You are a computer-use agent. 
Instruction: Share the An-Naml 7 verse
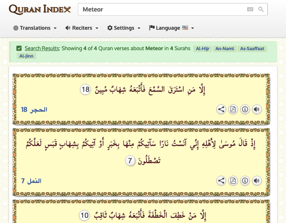(x=221, y=181)
